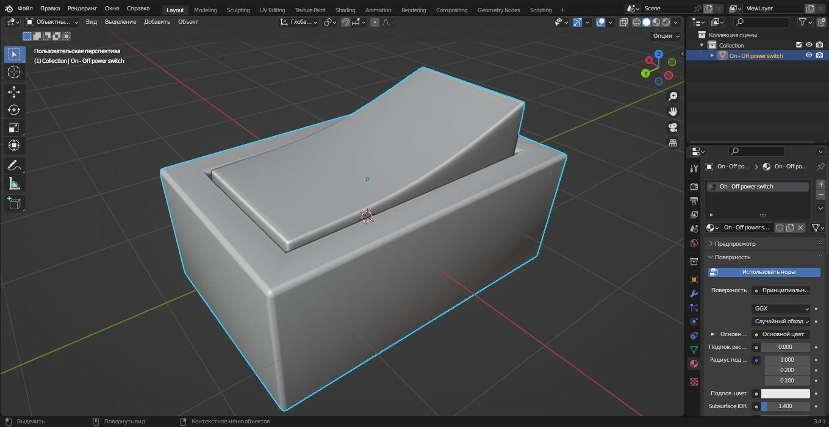Image resolution: width=829 pixels, height=427 pixels.
Task: Switch to Wireframe shading mode
Action: tap(636, 22)
